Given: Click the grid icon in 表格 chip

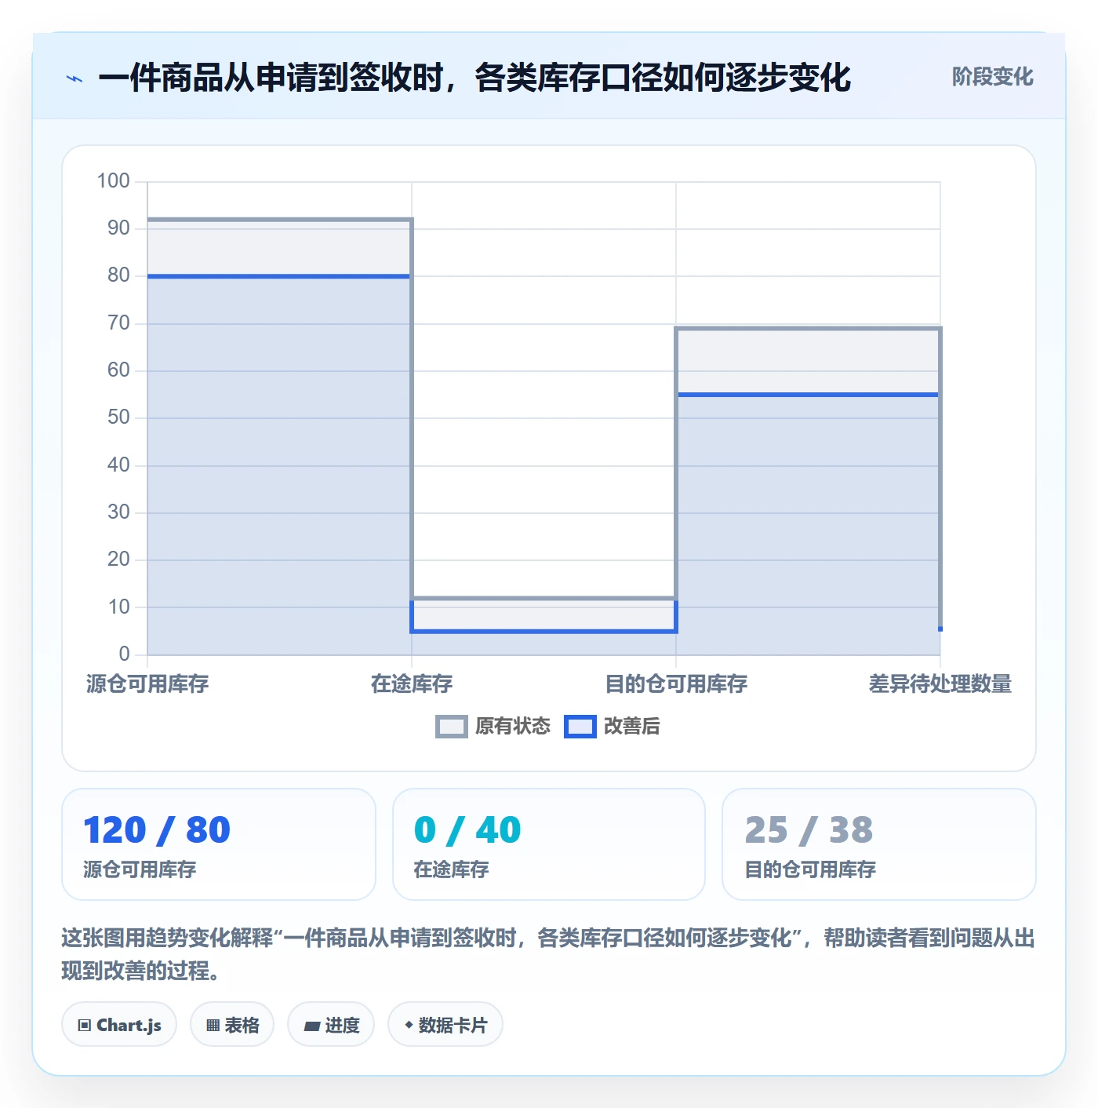Looking at the screenshot, I should coord(213,1025).
